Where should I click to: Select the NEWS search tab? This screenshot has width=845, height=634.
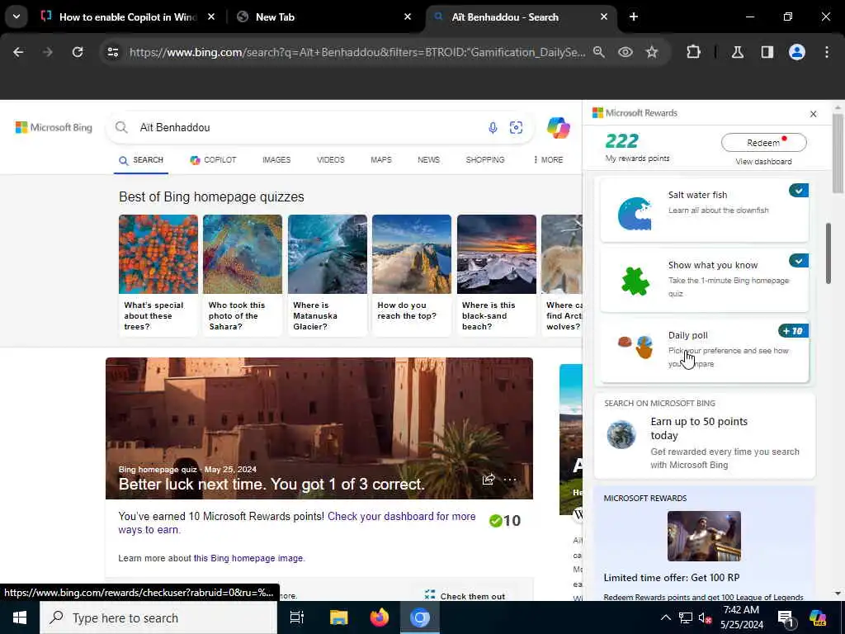[428, 160]
